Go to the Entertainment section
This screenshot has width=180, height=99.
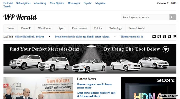79,28
